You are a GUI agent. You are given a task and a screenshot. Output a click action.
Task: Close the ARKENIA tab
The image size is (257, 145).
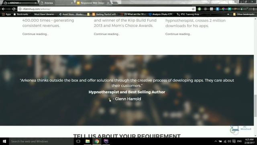coord(35,3)
